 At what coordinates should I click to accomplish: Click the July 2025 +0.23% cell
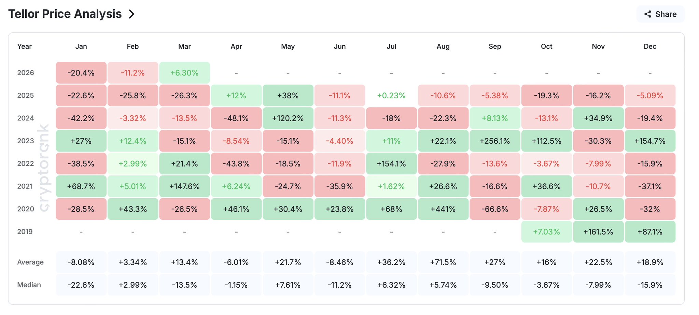click(x=391, y=96)
